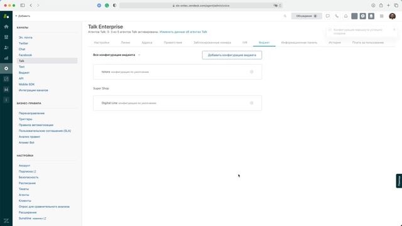
Task: Open Text channel link
Action: tap(21, 67)
